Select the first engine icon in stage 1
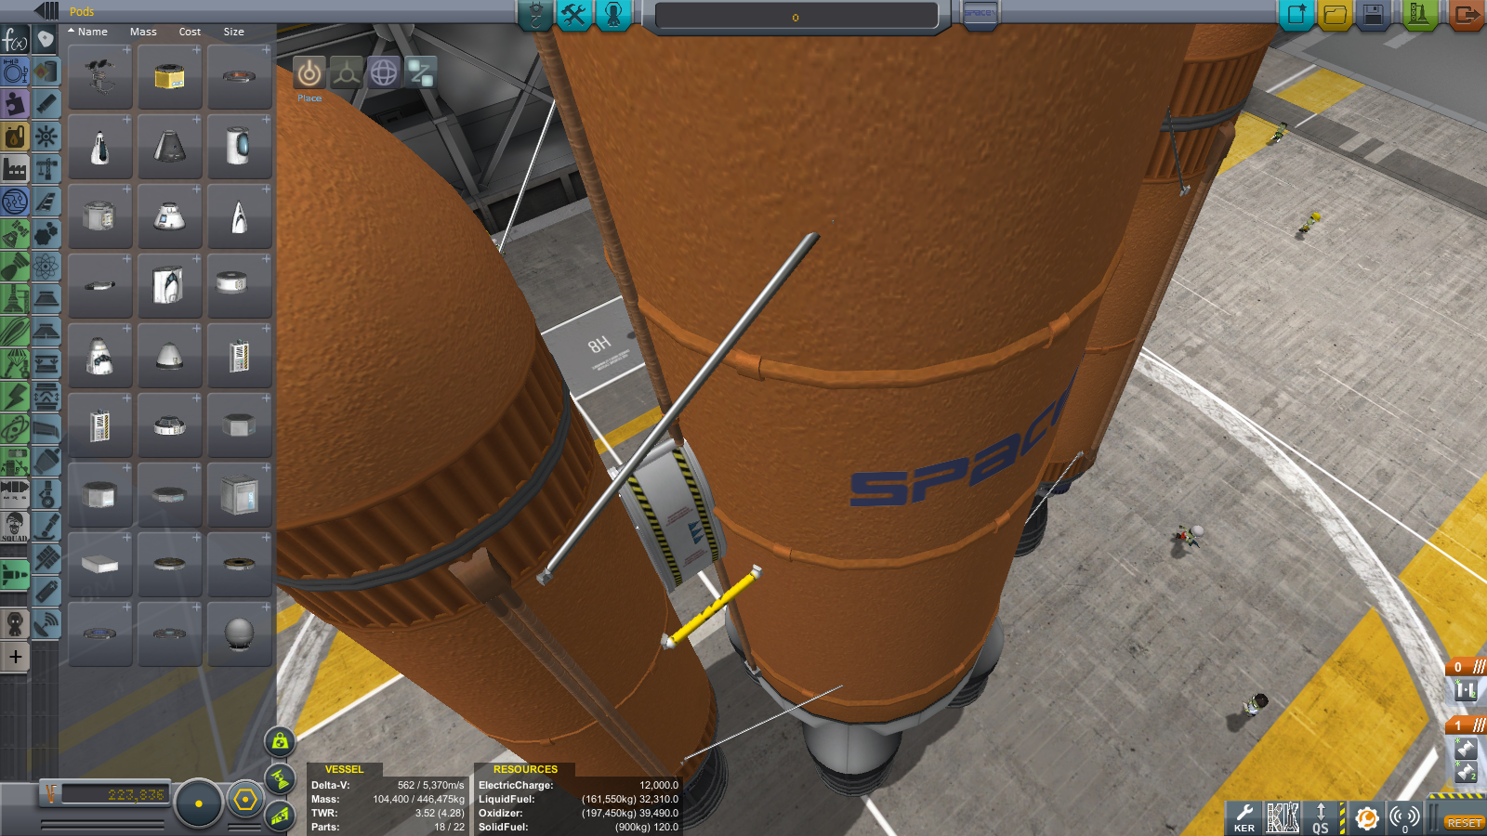1487x836 pixels. pyautogui.click(x=1466, y=749)
